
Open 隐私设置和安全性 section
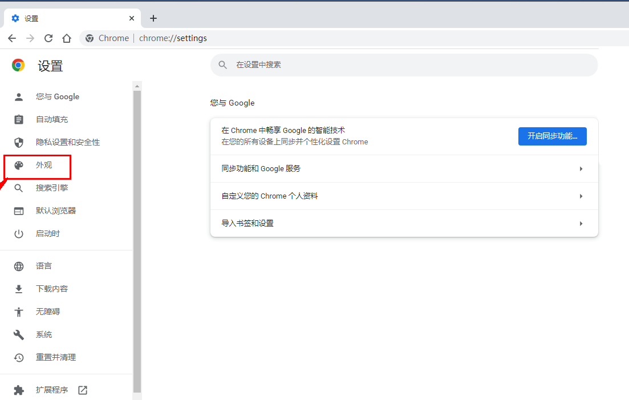coord(68,143)
